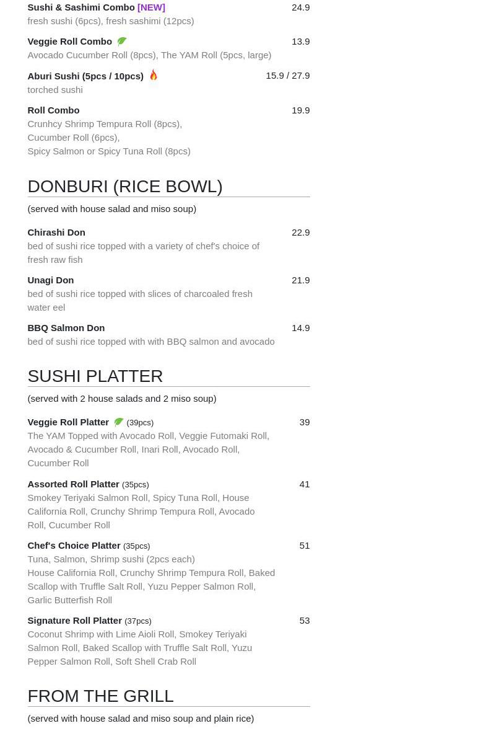Click the FROM THE GRILL section heading

coord(100,696)
